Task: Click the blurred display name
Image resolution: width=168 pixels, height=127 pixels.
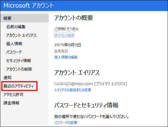Action: 67,29
